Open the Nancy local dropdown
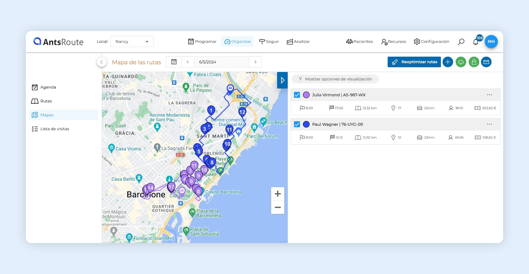Screen dimensions: 529x274 (132, 42)
